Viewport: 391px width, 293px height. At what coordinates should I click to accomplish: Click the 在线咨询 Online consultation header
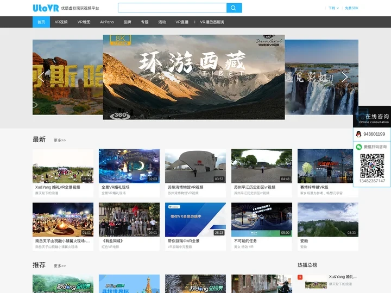(x=373, y=118)
